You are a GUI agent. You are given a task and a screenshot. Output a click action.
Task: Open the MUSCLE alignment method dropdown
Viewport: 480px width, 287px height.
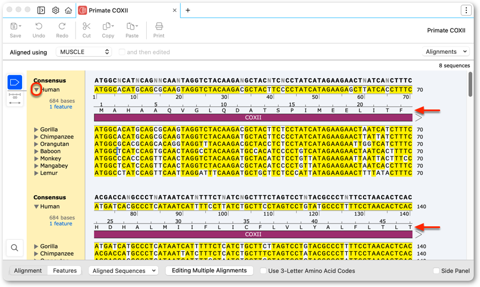[84, 52]
